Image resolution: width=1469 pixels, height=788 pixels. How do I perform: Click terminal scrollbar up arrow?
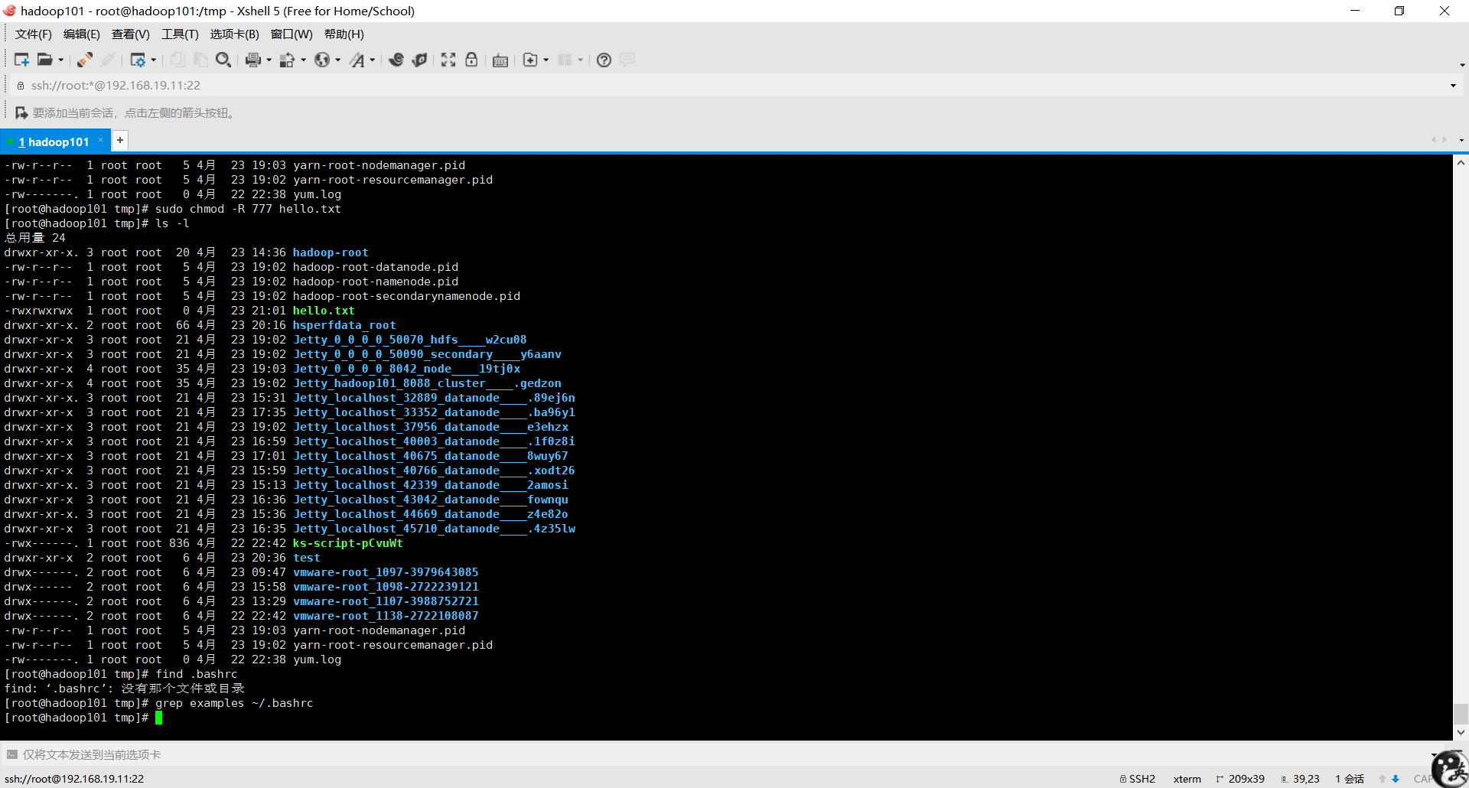[1461, 163]
